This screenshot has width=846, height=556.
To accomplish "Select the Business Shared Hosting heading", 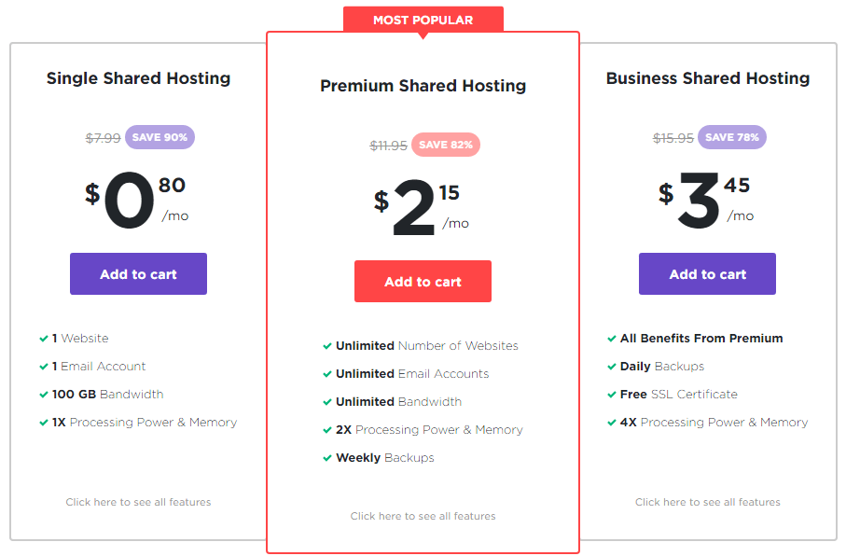I will click(707, 78).
